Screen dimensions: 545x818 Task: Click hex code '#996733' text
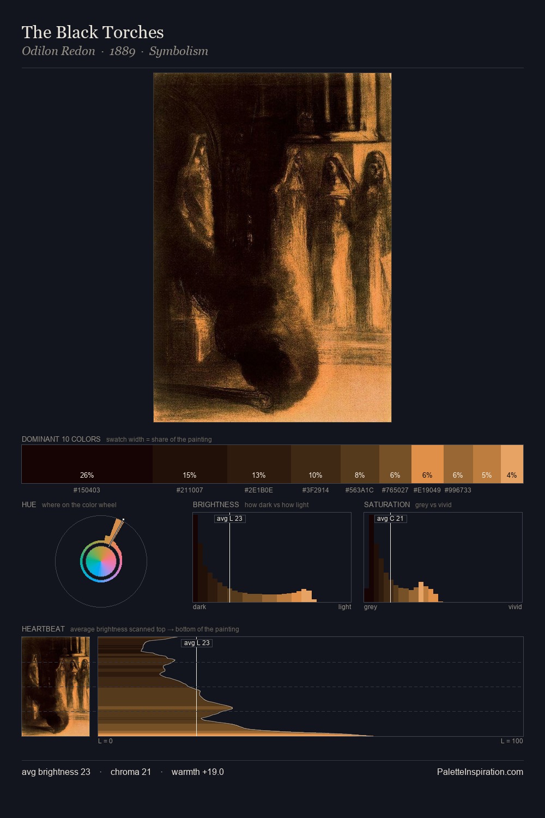[x=458, y=490]
